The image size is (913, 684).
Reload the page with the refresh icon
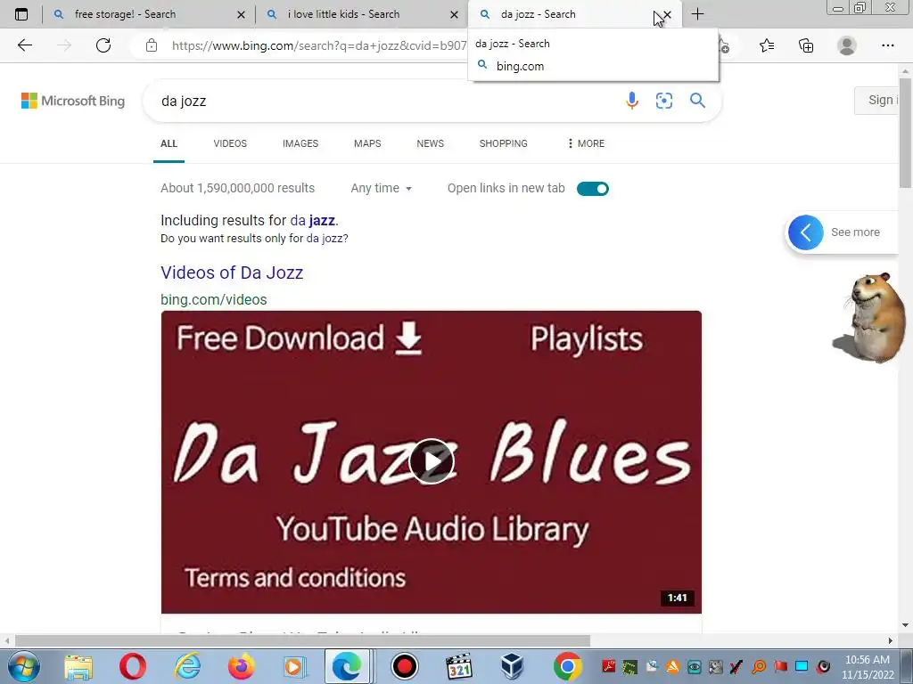pyautogui.click(x=103, y=45)
